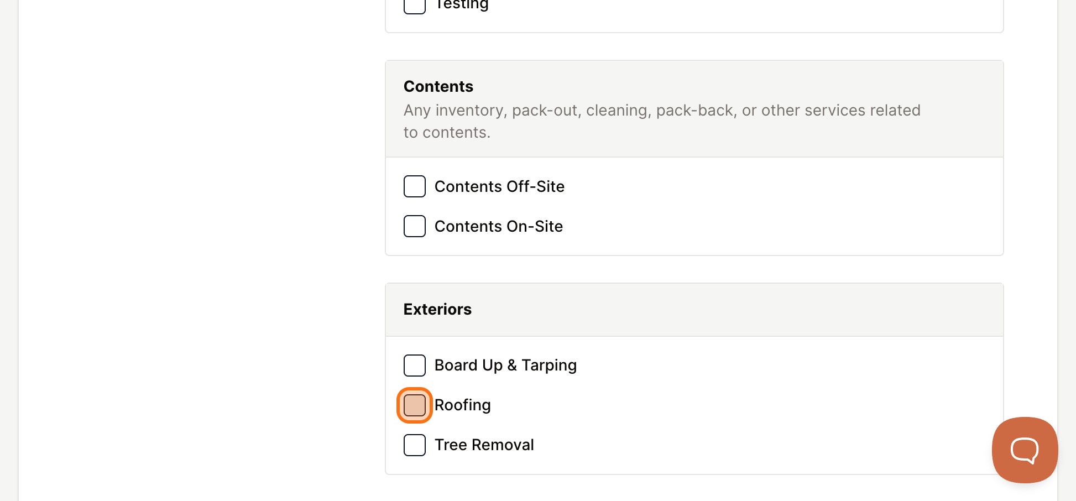Screen dimensions: 1076x501
Task: Click the Contents Off-Site label text
Action: coord(499,186)
